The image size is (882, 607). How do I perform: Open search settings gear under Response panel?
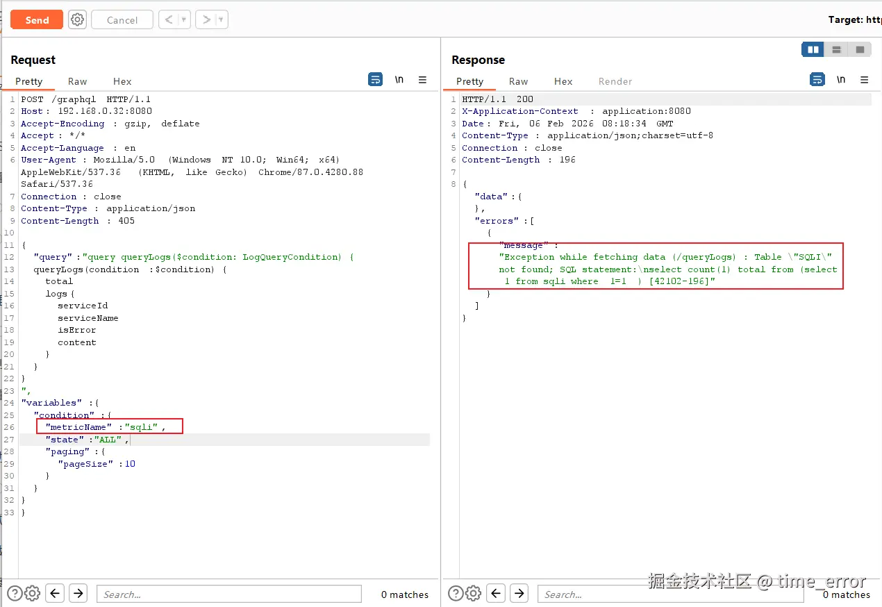point(473,593)
